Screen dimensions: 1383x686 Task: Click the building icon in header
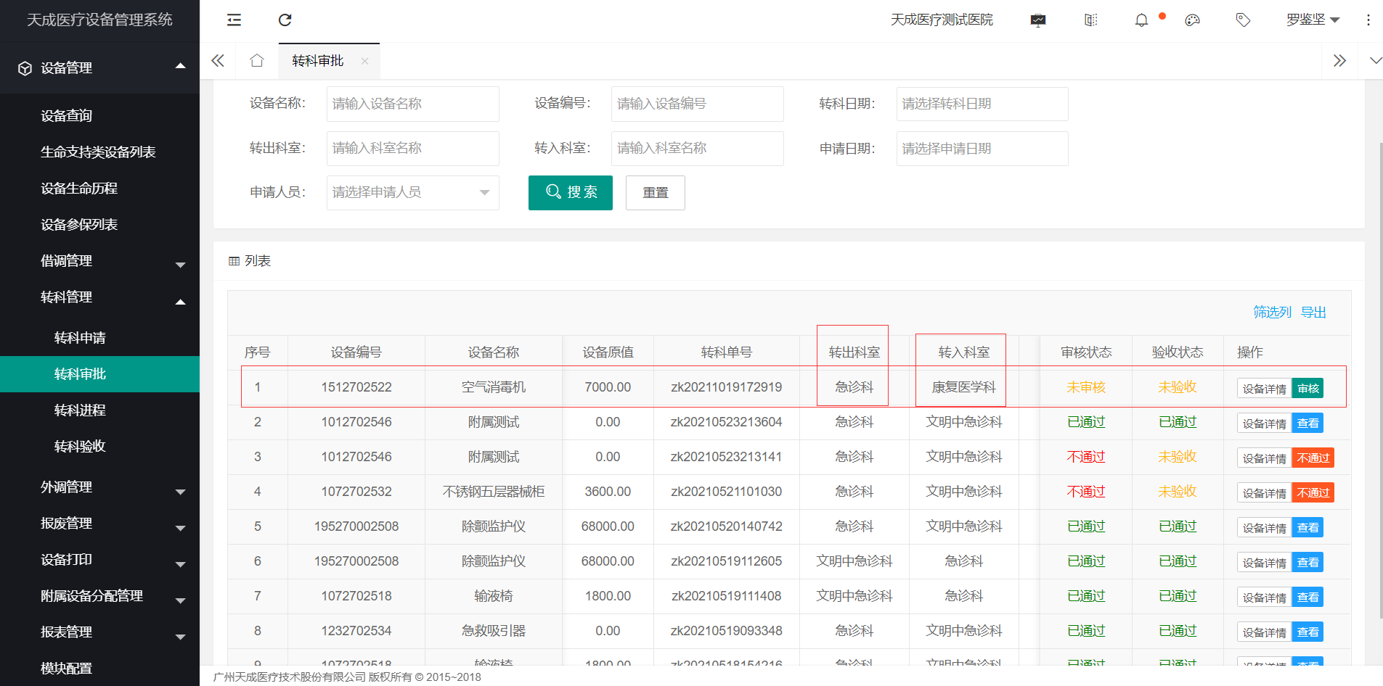1090,20
